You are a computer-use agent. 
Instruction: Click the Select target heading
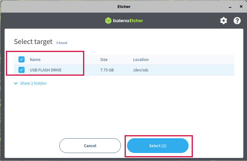pyautogui.click(x=33, y=42)
